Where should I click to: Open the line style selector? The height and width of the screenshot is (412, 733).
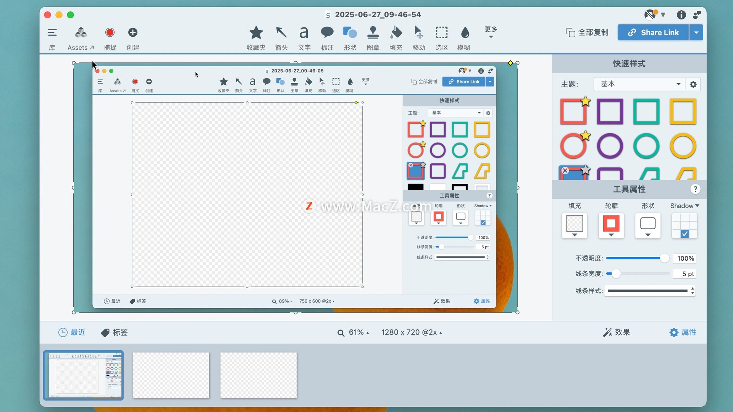tap(650, 291)
